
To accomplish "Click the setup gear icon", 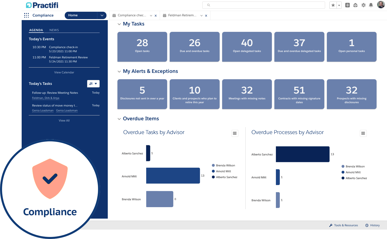I will 363,5.
